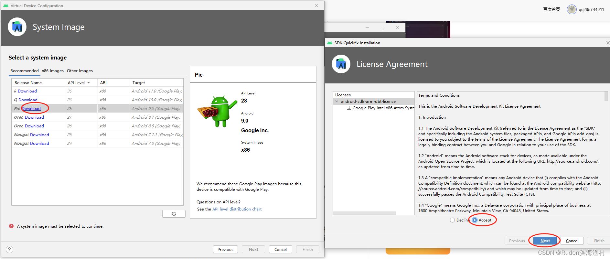Click Download link for Pie release
The image size is (610, 259).
pos(31,109)
